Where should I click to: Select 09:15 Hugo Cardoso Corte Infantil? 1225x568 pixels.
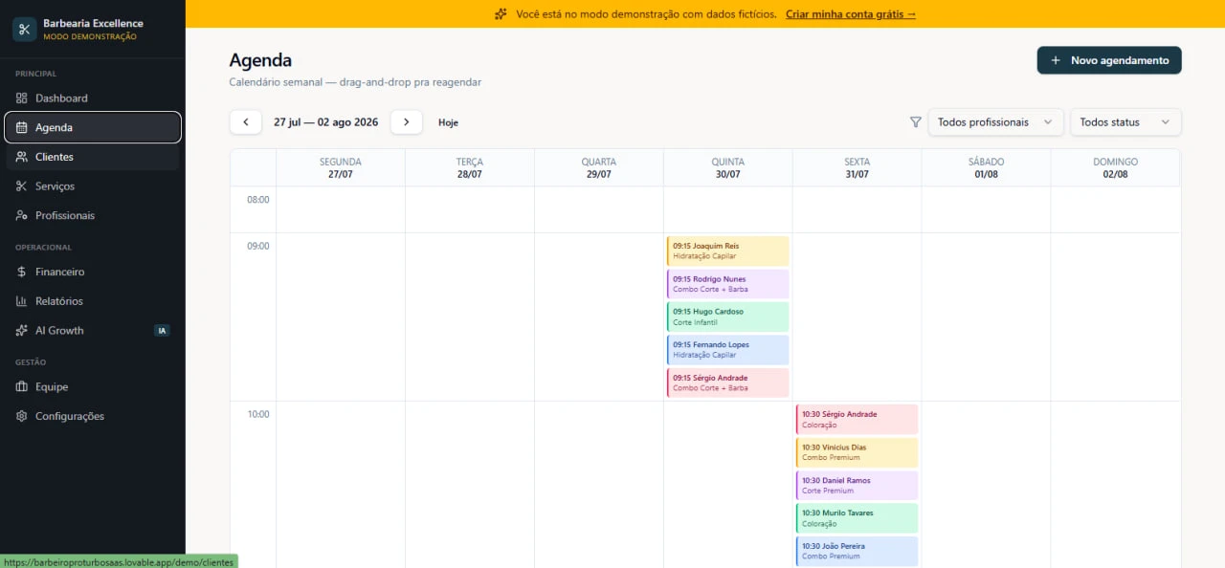(x=727, y=317)
